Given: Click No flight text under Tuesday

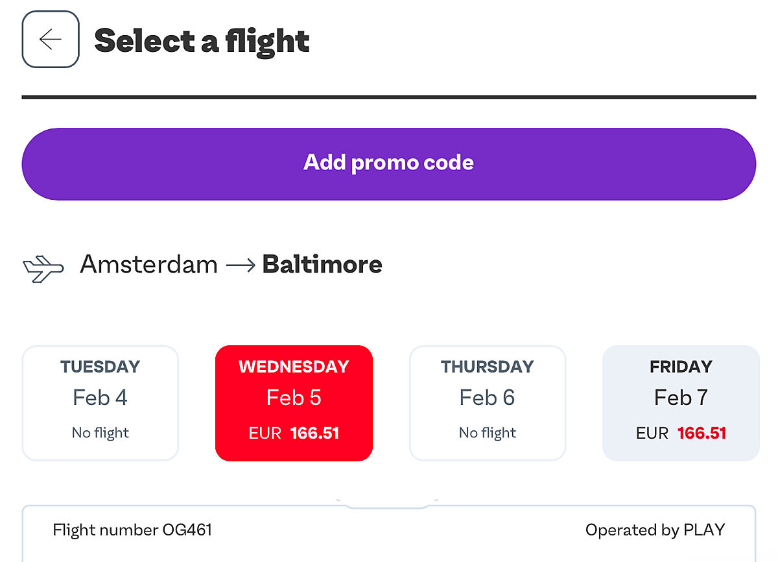Looking at the screenshot, I should [x=100, y=433].
